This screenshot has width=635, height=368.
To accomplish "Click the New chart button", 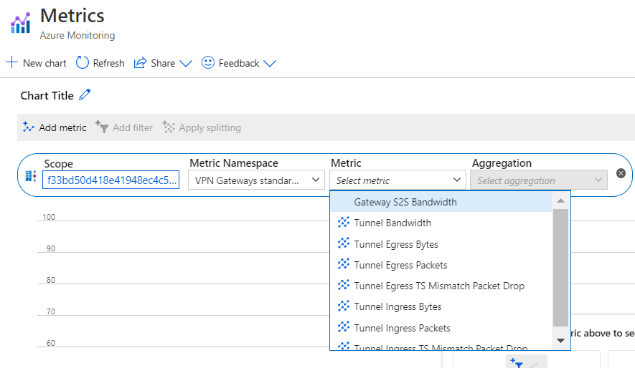I will click(36, 63).
